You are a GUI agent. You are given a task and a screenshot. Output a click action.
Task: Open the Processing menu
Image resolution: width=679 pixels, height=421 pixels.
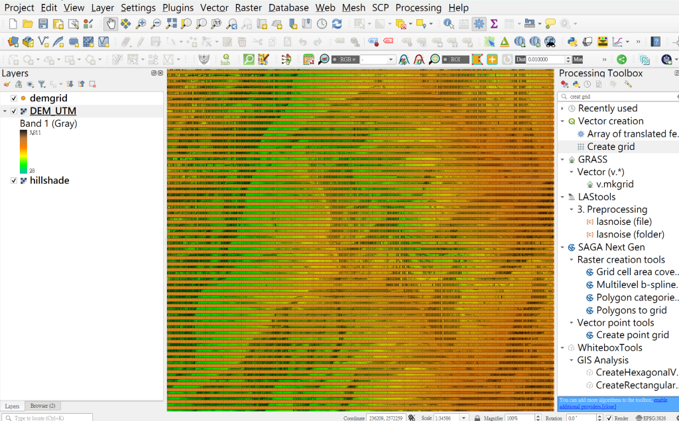[x=418, y=8]
